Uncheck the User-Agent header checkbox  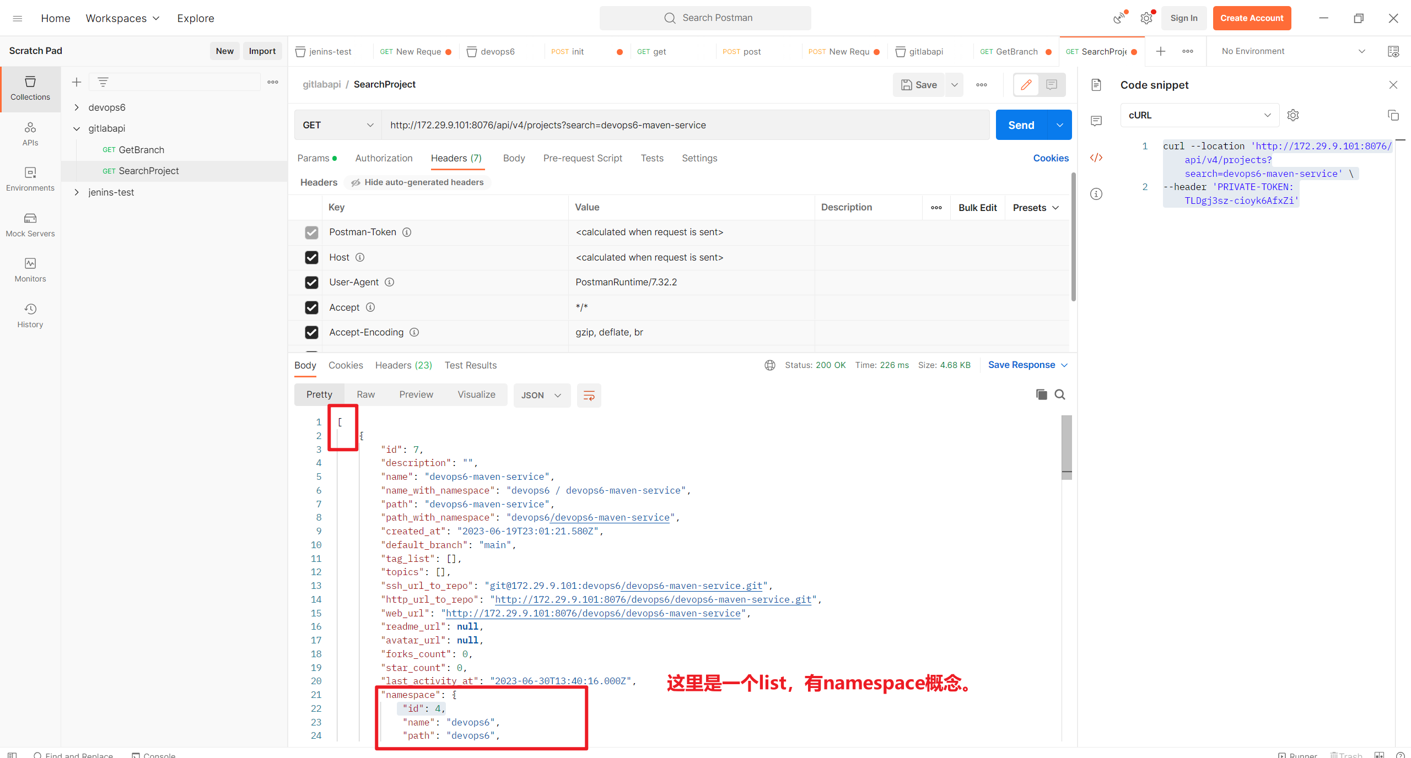(311, 283)
